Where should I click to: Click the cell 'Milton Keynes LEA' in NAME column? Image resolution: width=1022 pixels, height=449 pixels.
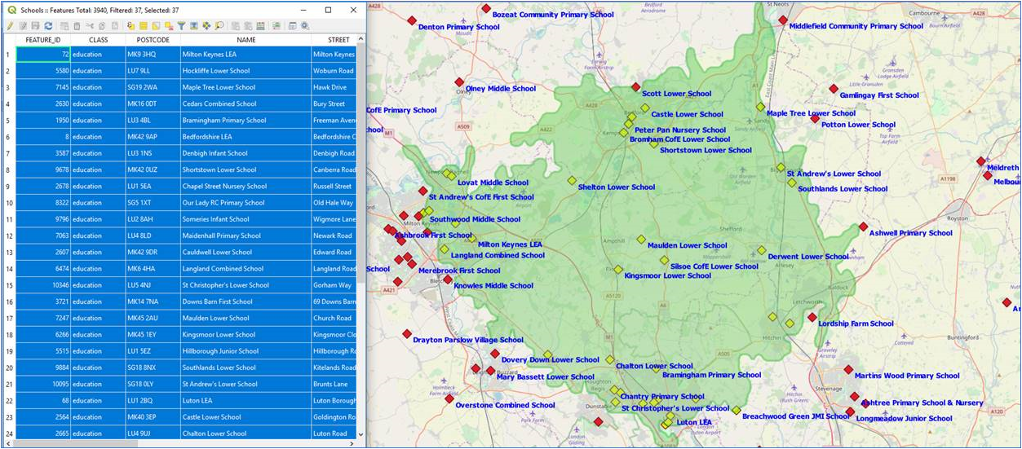[x=246, y=55]
